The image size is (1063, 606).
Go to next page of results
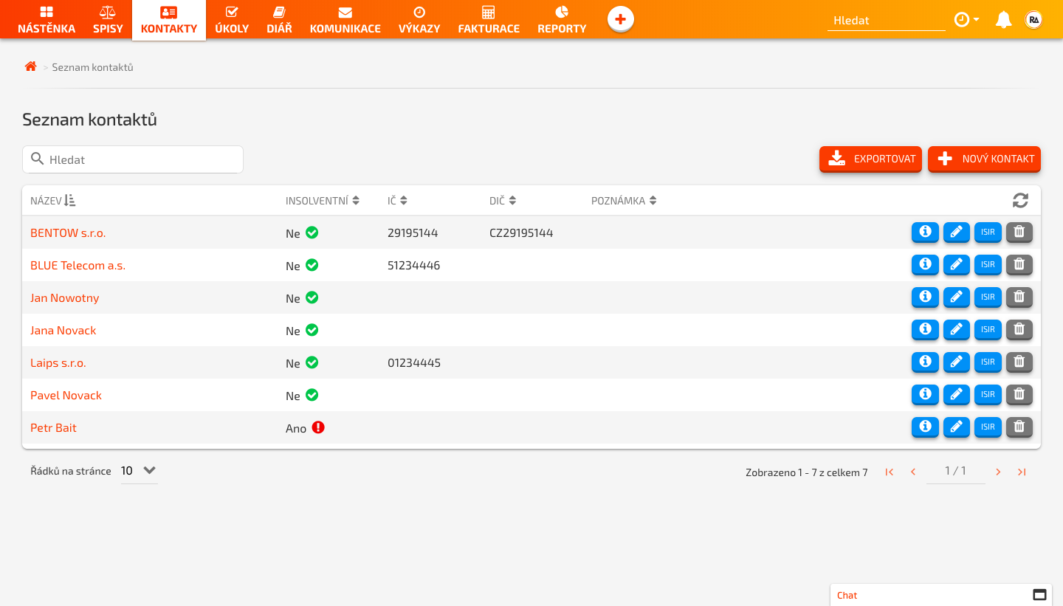coord(998,472)
